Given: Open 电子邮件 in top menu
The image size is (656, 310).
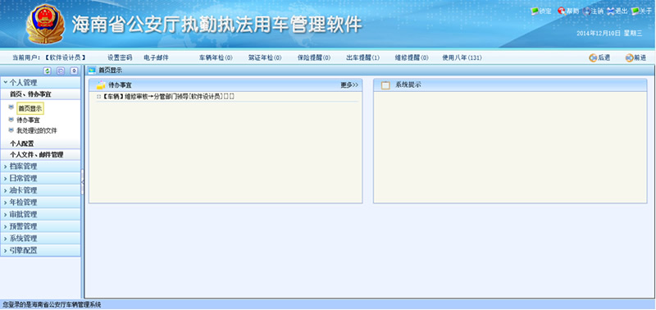Looking at the screenshot, I should [x=156, y=57].
